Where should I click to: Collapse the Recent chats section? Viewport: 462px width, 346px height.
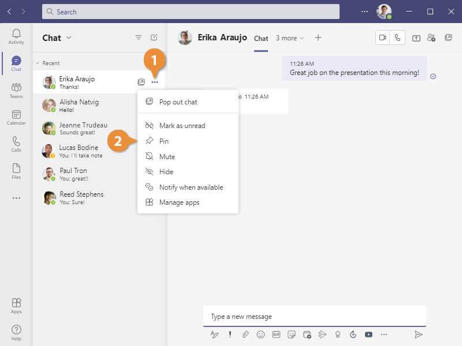point(38,63)
